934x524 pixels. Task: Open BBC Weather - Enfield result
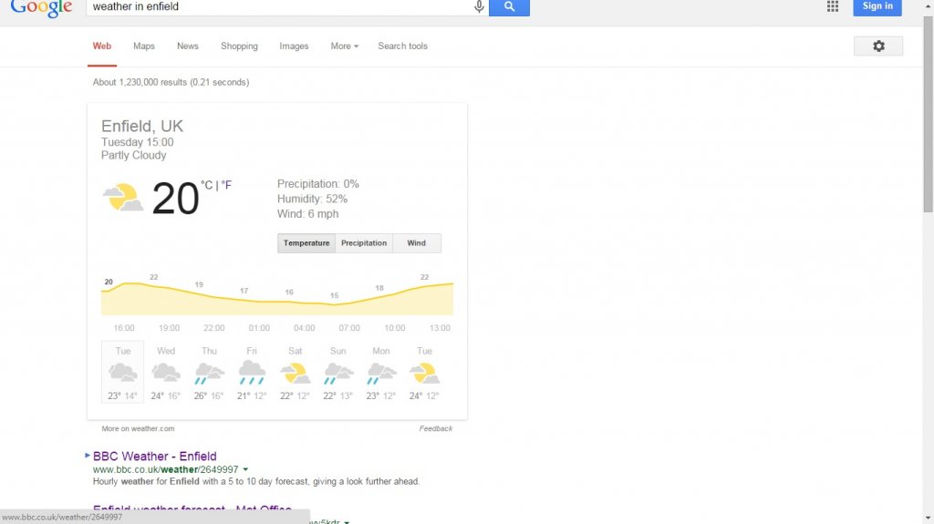(x=155, y=457)
